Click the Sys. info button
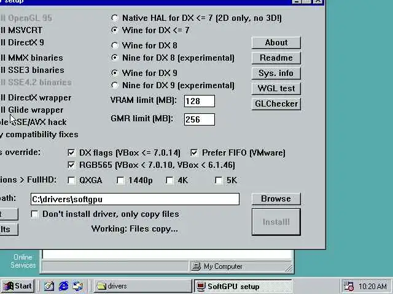 pyautogui.click(x=276, y=73)
